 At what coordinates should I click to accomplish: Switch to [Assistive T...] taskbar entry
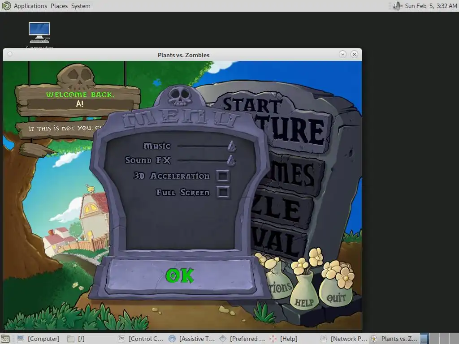coord(192,339)
